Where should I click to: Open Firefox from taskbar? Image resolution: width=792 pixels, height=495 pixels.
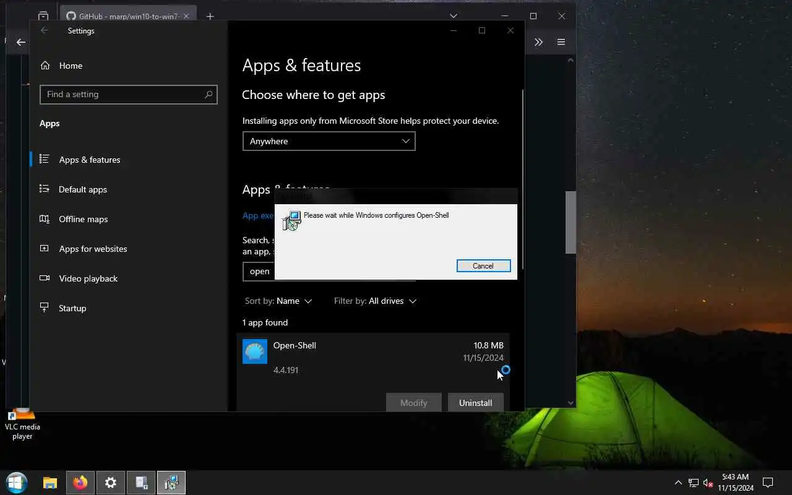(80, 483)
